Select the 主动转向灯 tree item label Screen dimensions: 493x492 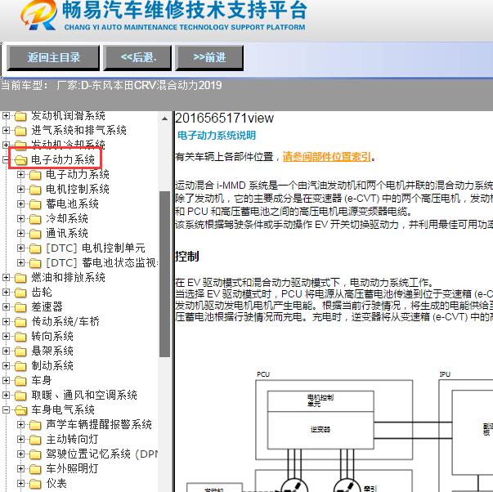(x=72, y=439)
